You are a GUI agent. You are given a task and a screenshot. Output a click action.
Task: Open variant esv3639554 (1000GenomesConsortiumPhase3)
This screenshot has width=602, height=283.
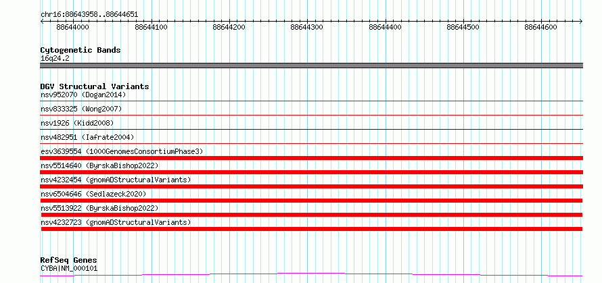122,151
